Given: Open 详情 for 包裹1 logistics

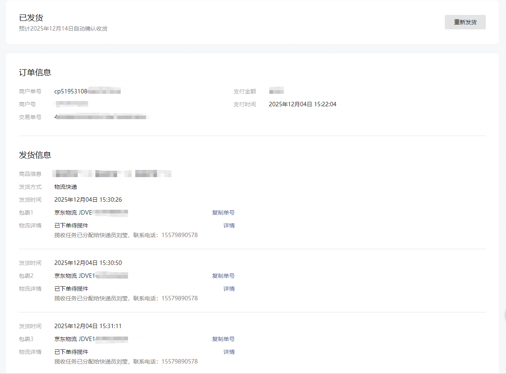Looking at the screenshot, I should [229, 225].
